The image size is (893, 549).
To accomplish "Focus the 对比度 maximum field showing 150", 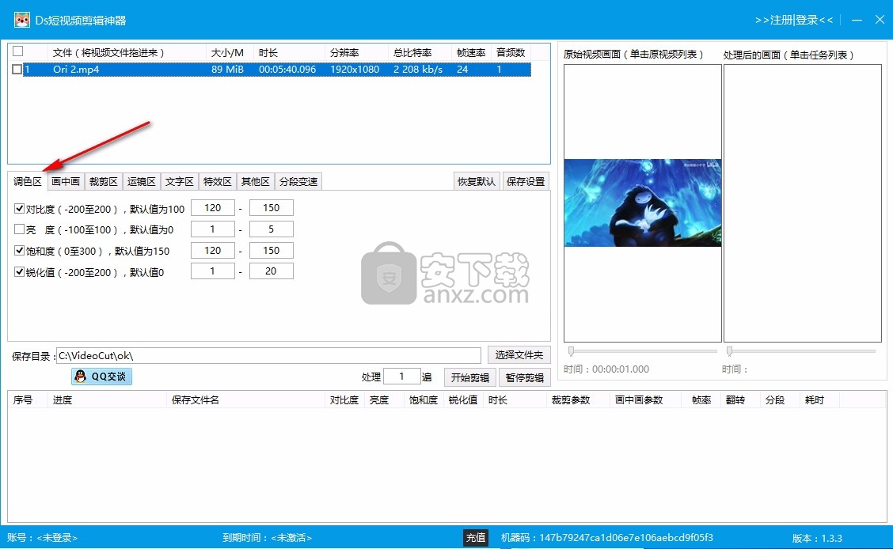I will pos(271,207).
